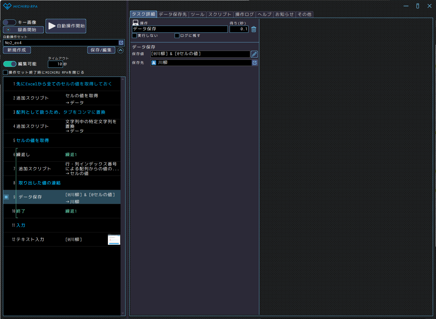Collapse the panel with the round chevron-up button

(x=121, y=50)
